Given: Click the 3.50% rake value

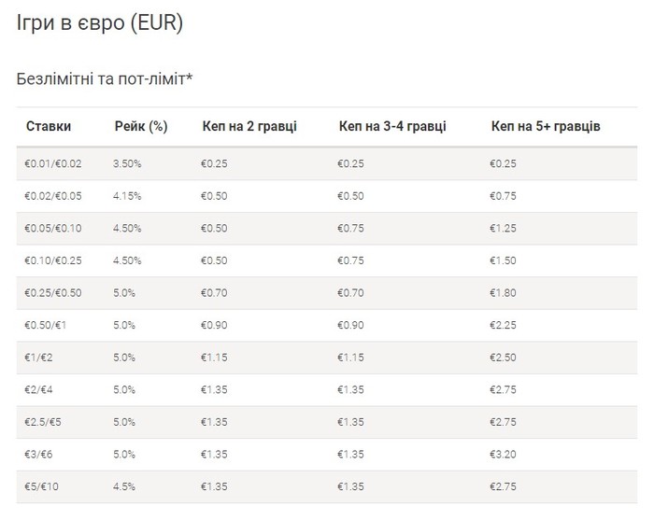Looking at the screenshot, I should (127, 163).
